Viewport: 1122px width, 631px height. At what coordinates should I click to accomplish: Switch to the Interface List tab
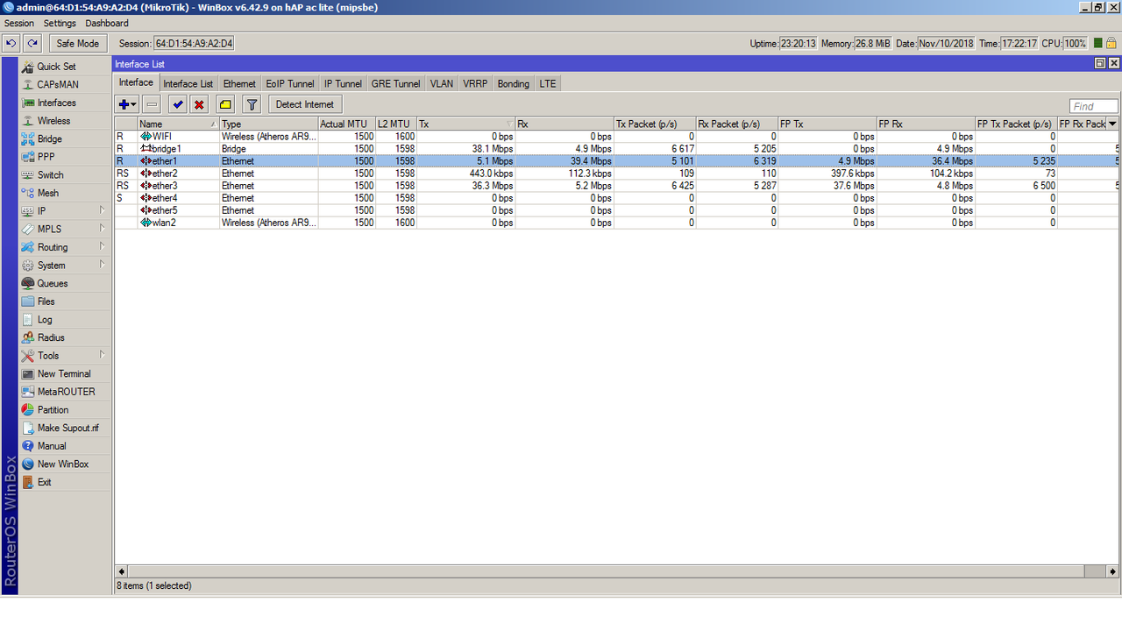coord(188,83)
